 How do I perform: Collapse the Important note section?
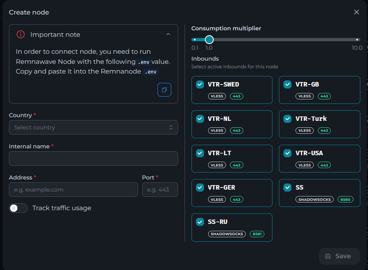(x=168, y=35)
